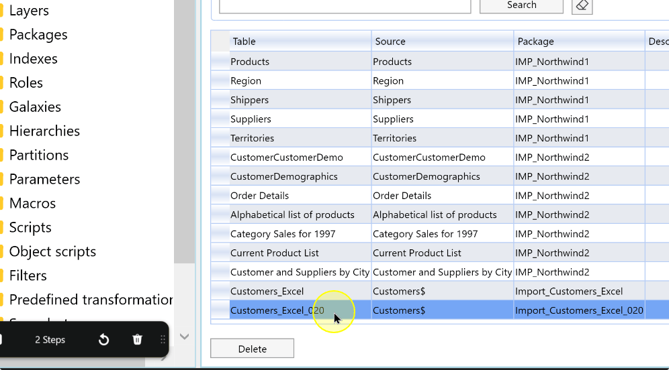This screenshot has height=370, width=669.
Task: Select Order Details in Table column
Action: (x=300, y=196)
